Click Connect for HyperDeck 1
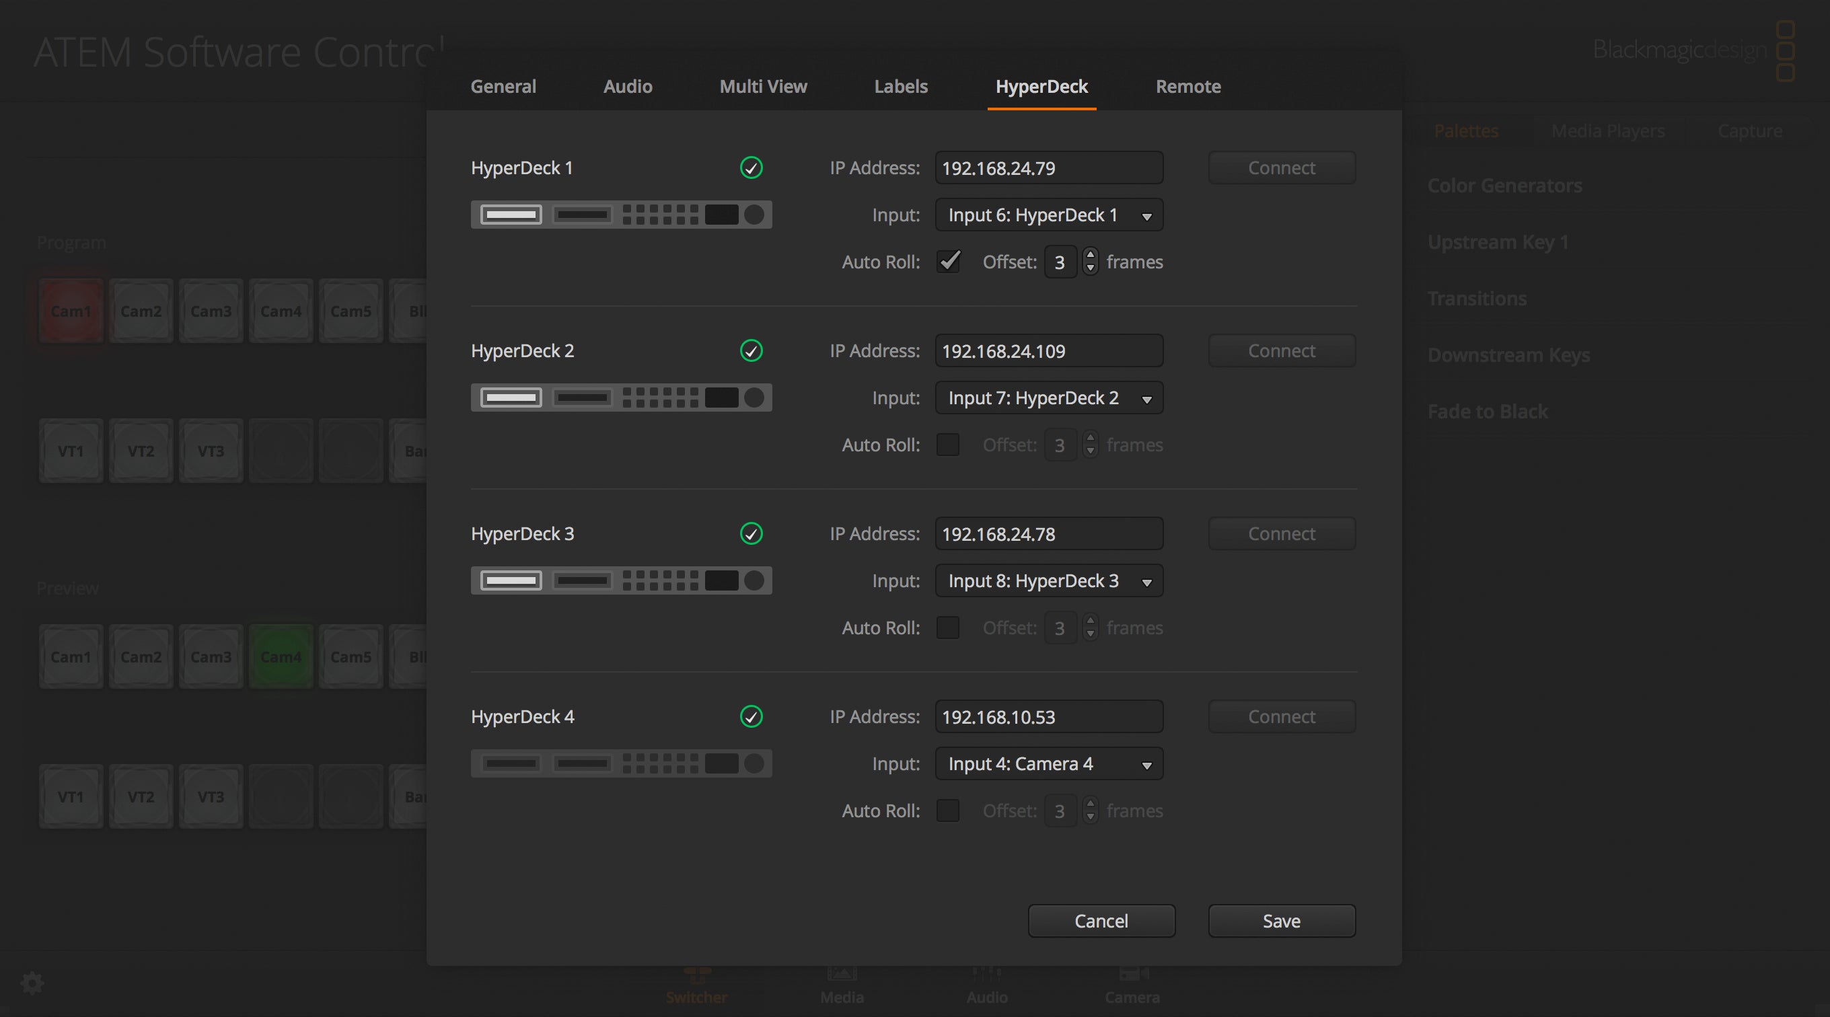Screen dimensions: 1830x1017 [1282, 167]
